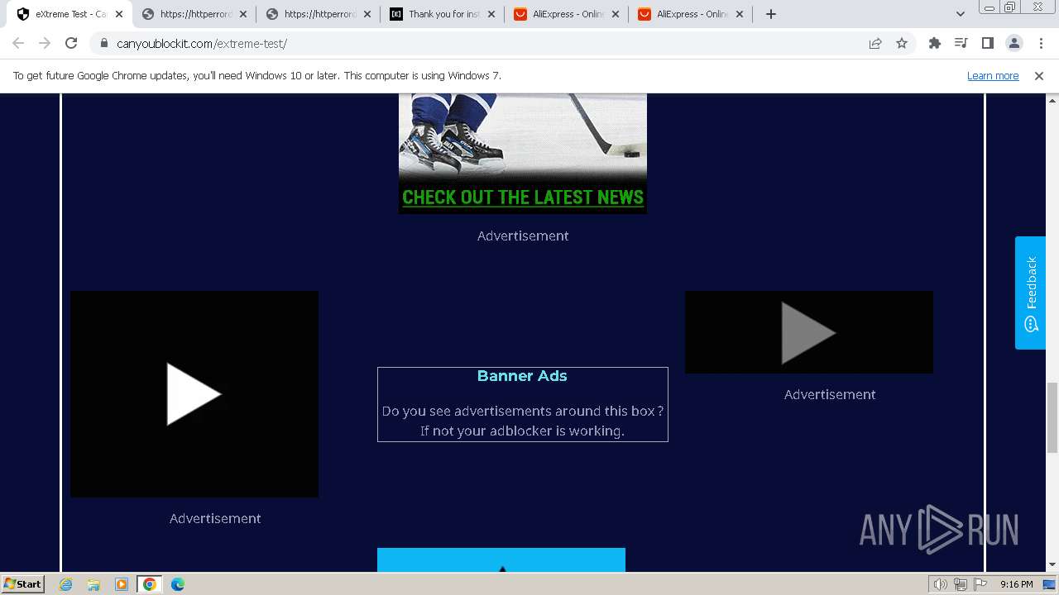Open the Windows Start menu
The width and height of the screenshot is (1059, 595).
point(23,584)
